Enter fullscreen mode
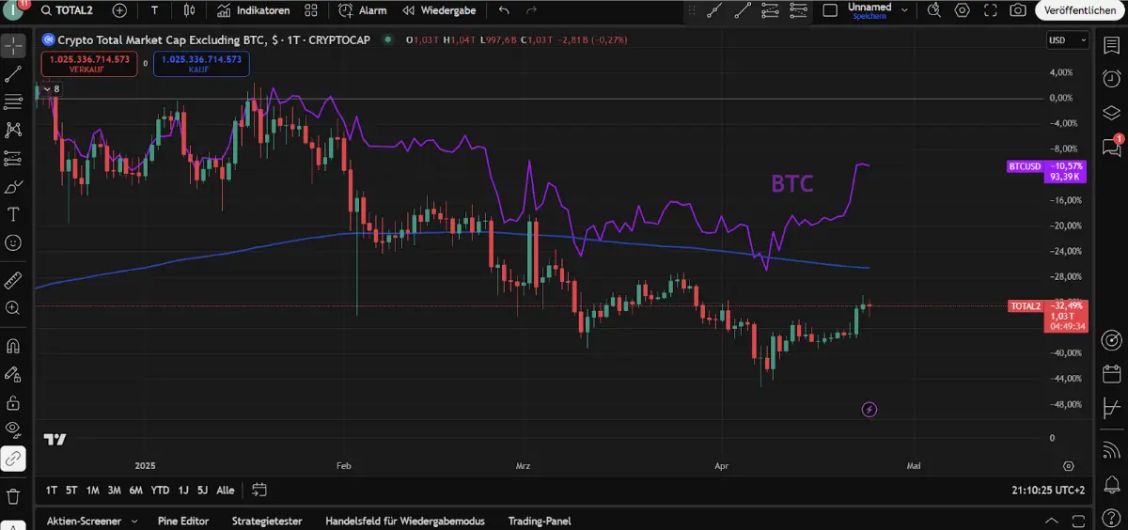1128x530 pixels. [990, 10]
